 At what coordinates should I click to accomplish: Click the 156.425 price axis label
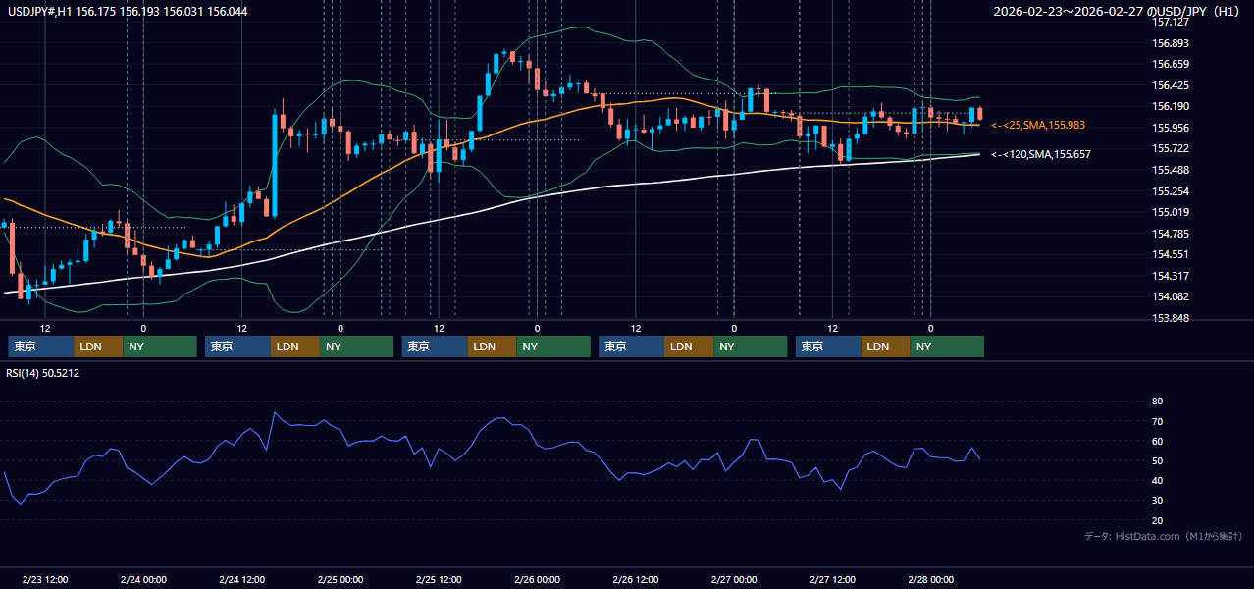tap(1170, 85)
